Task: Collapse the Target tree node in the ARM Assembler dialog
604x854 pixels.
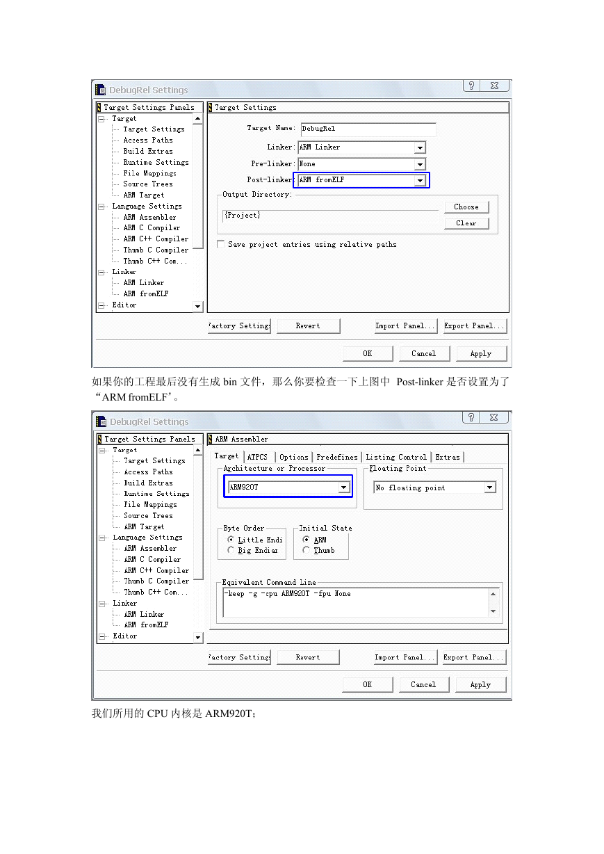Action: [101, 451]
